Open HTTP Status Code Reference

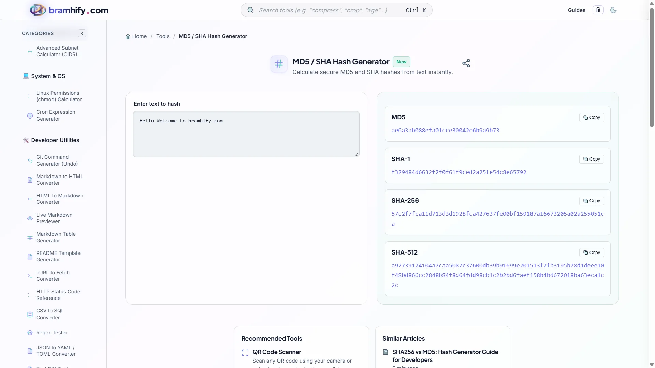click(x=58, y=295)
